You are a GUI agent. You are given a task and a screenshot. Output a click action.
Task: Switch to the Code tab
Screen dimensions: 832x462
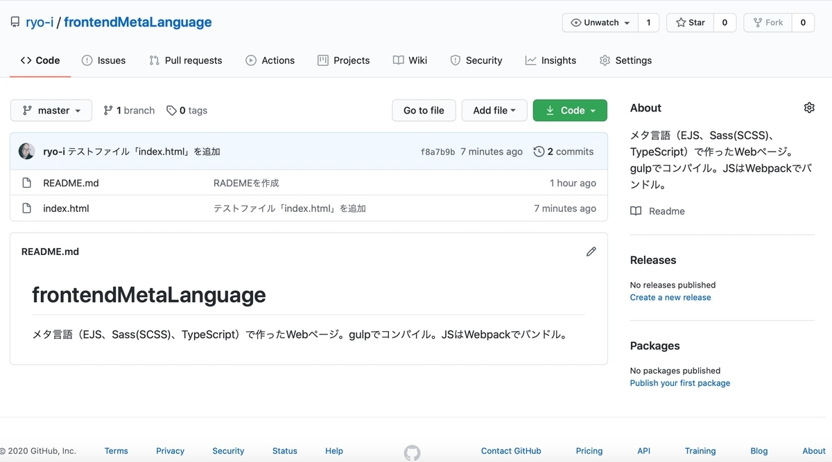[x=40, y=60]
